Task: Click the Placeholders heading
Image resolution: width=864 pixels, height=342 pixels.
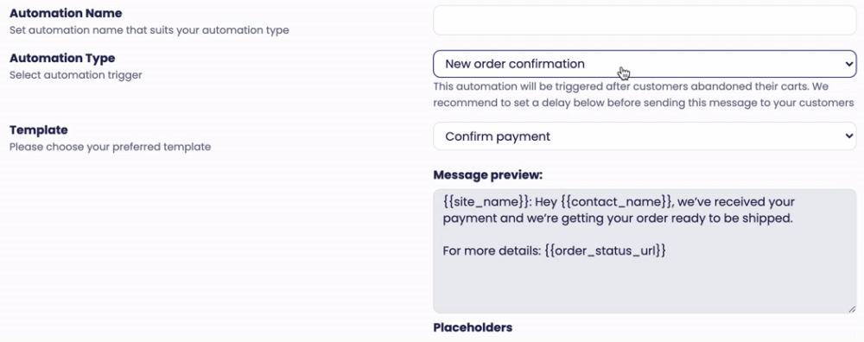Action: [473, 327]
